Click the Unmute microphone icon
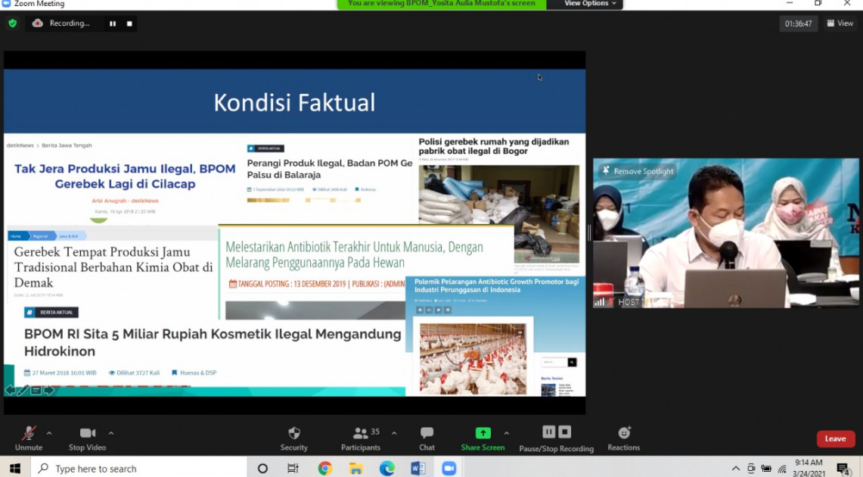The height and width of the screenshot is (477, 863). click(28, 434)
